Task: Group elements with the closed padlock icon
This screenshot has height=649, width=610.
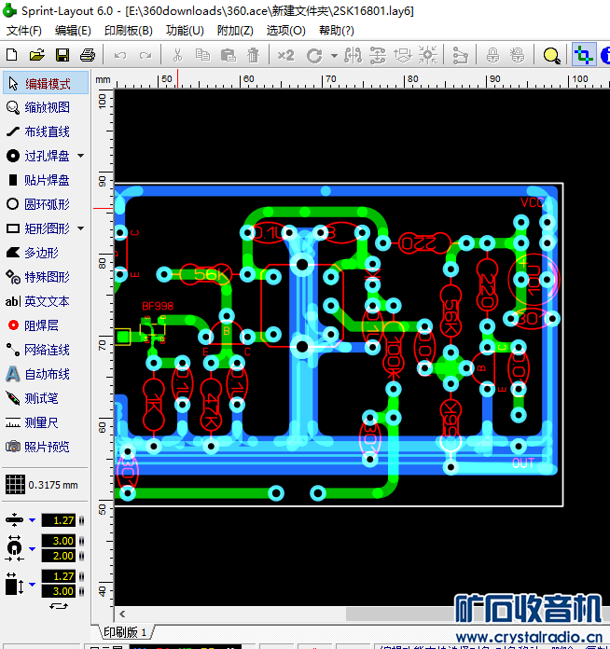Action: click(x=492, y=55)
